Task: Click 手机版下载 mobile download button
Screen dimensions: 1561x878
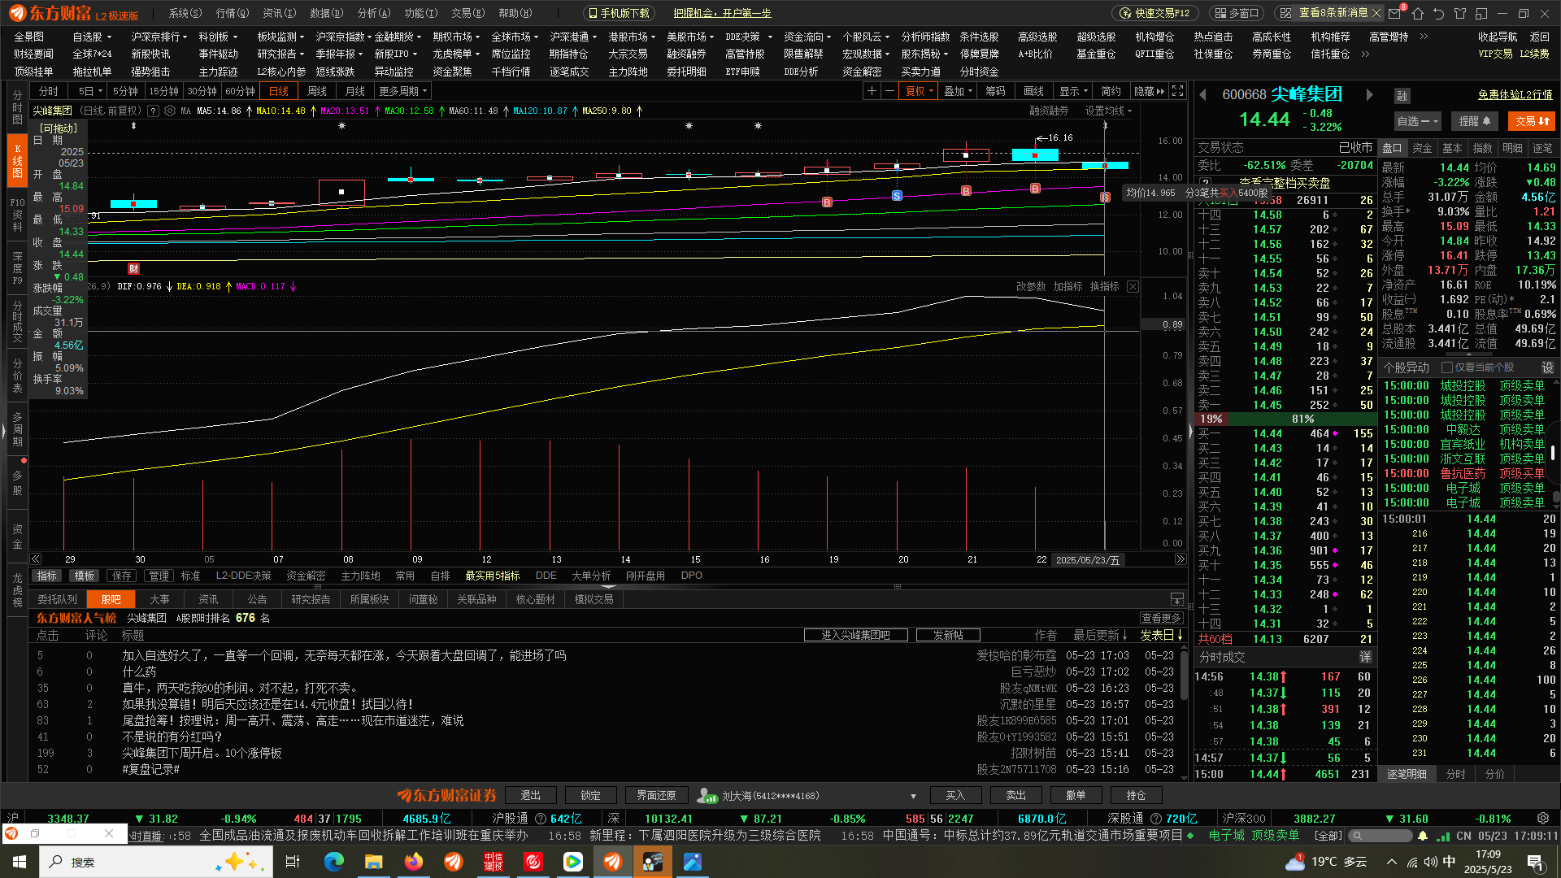Action: click(619, 13)
